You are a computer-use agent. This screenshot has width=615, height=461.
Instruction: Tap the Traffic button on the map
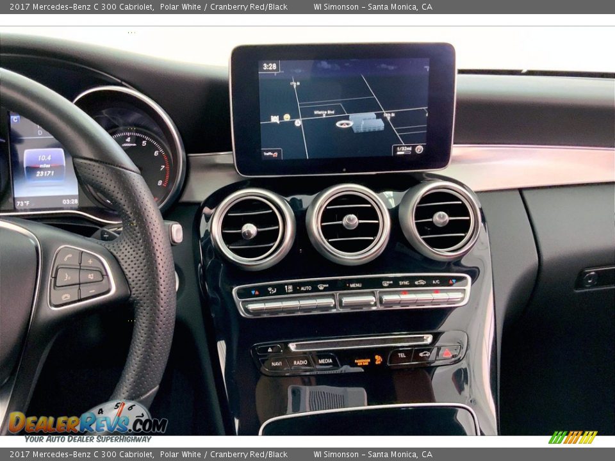coord(271,154)
